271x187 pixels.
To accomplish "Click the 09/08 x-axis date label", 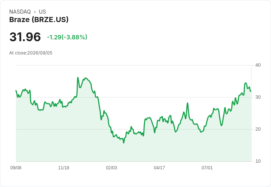I will click(16, 167).
